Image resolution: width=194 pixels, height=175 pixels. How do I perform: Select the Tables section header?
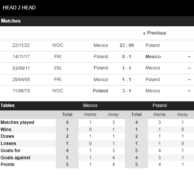click(8, 106)
